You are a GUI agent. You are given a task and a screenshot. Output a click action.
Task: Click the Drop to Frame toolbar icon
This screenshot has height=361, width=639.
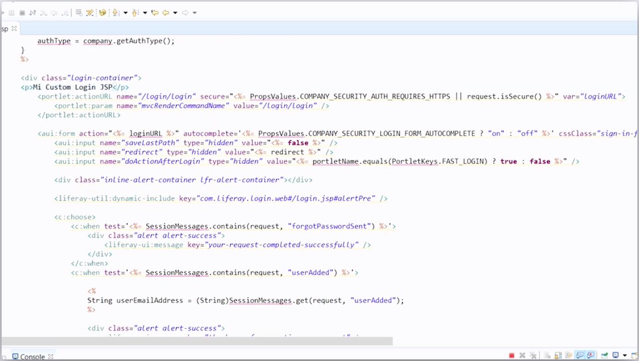[79, 13]
